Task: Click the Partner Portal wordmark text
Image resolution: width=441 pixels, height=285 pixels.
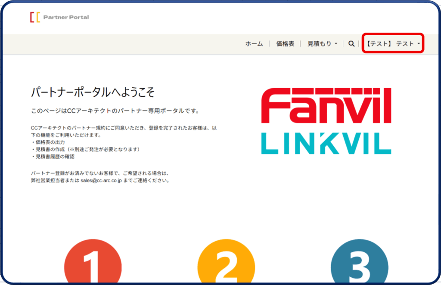Action: (66, 17)
